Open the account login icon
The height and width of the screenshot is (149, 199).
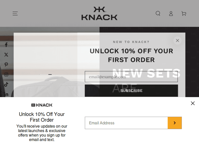tap(171, 13)
